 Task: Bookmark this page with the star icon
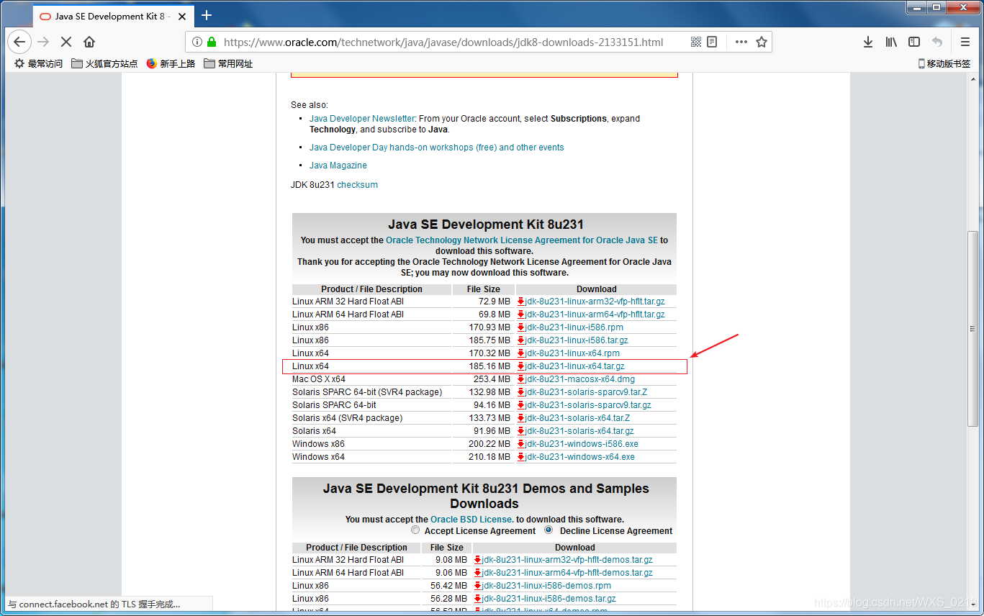[x=762, y=42]
